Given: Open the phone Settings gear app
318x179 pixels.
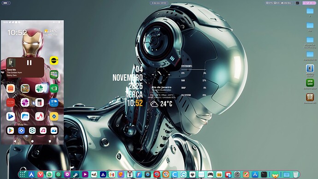Looking at the screenshot, I should 32,131.
